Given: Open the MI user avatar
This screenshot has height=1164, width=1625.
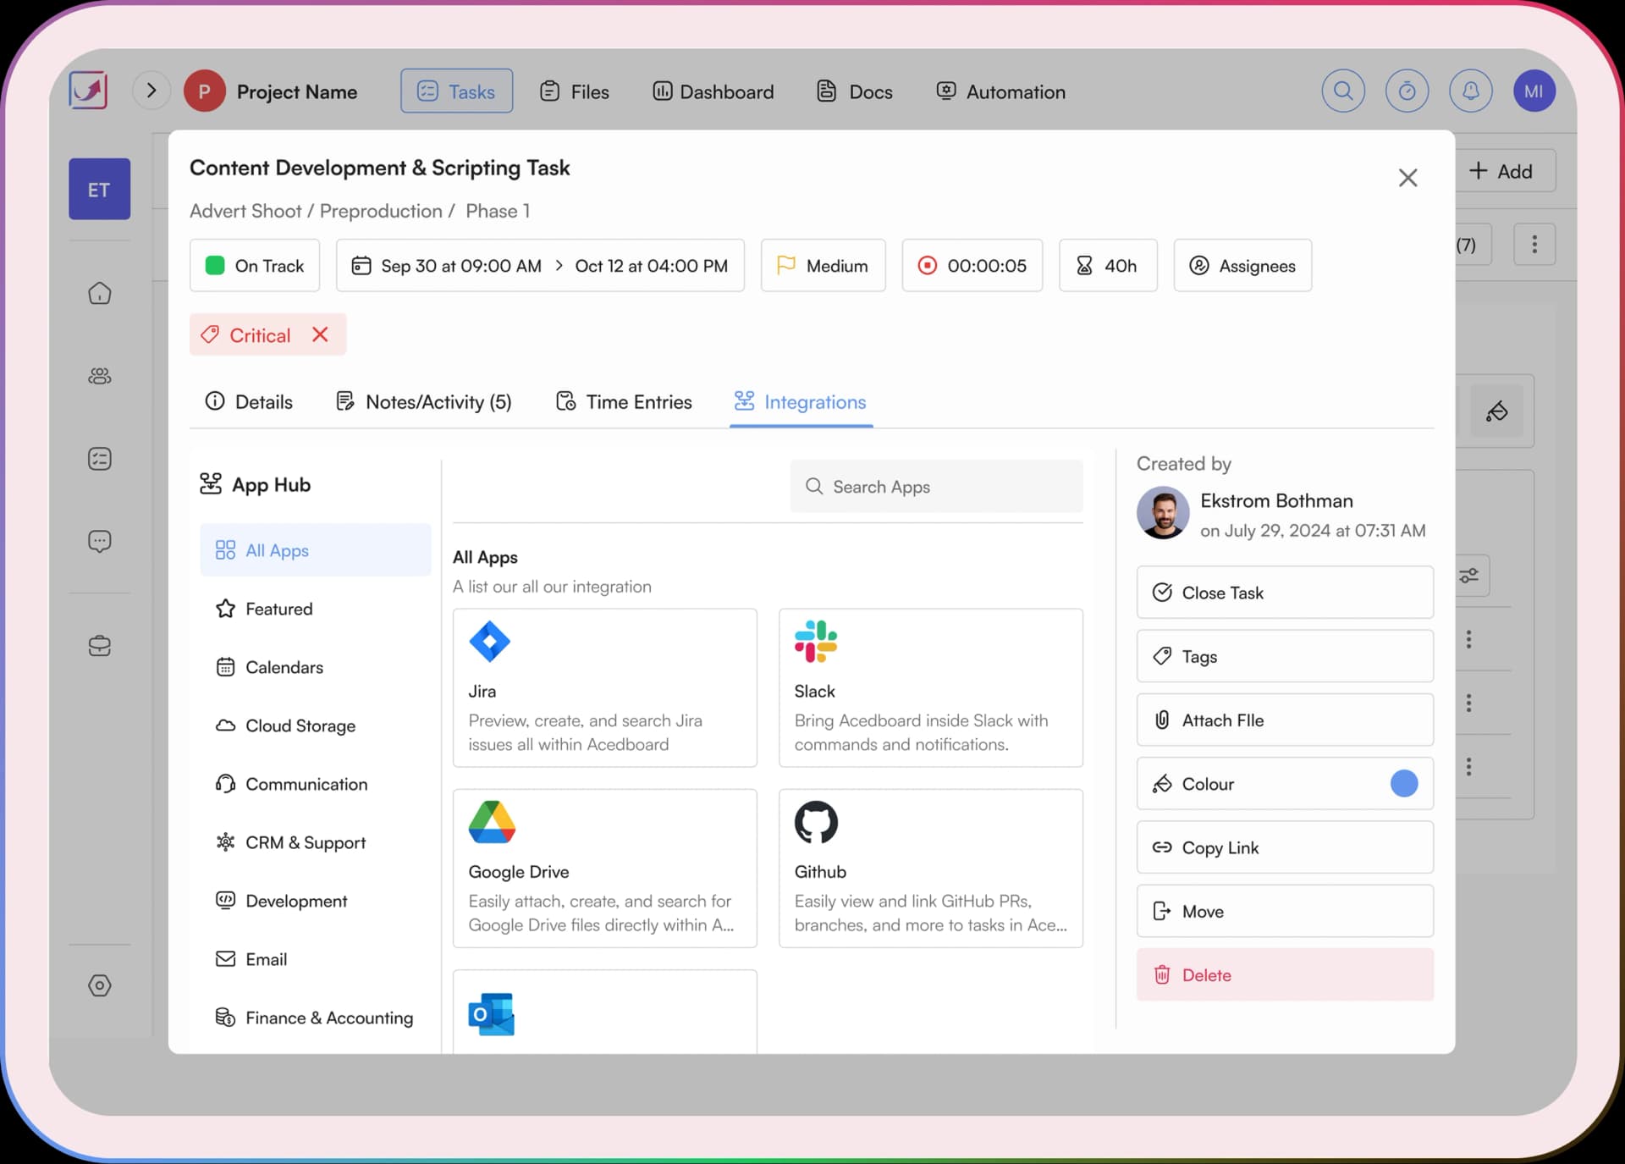Looking at the screenshot, I should point(1534,91).
